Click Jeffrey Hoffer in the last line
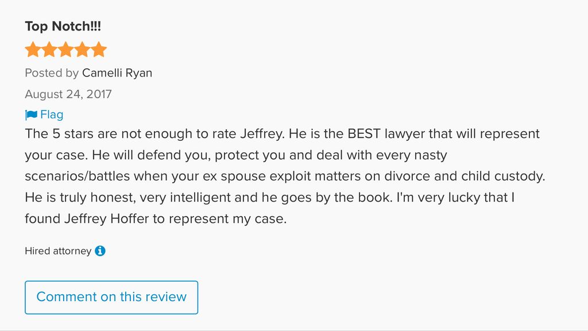The width and height of the screenshot is (588, 331). [106, 218]
